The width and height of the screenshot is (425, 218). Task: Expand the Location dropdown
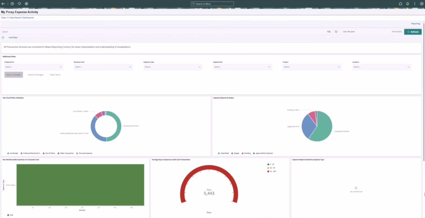click(x=382, y=67)
